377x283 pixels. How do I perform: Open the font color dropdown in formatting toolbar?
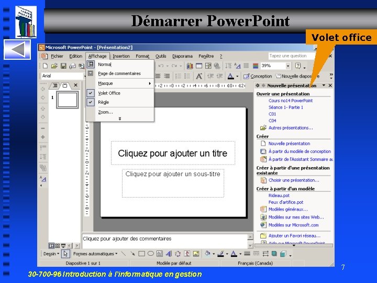coord(237,77)
